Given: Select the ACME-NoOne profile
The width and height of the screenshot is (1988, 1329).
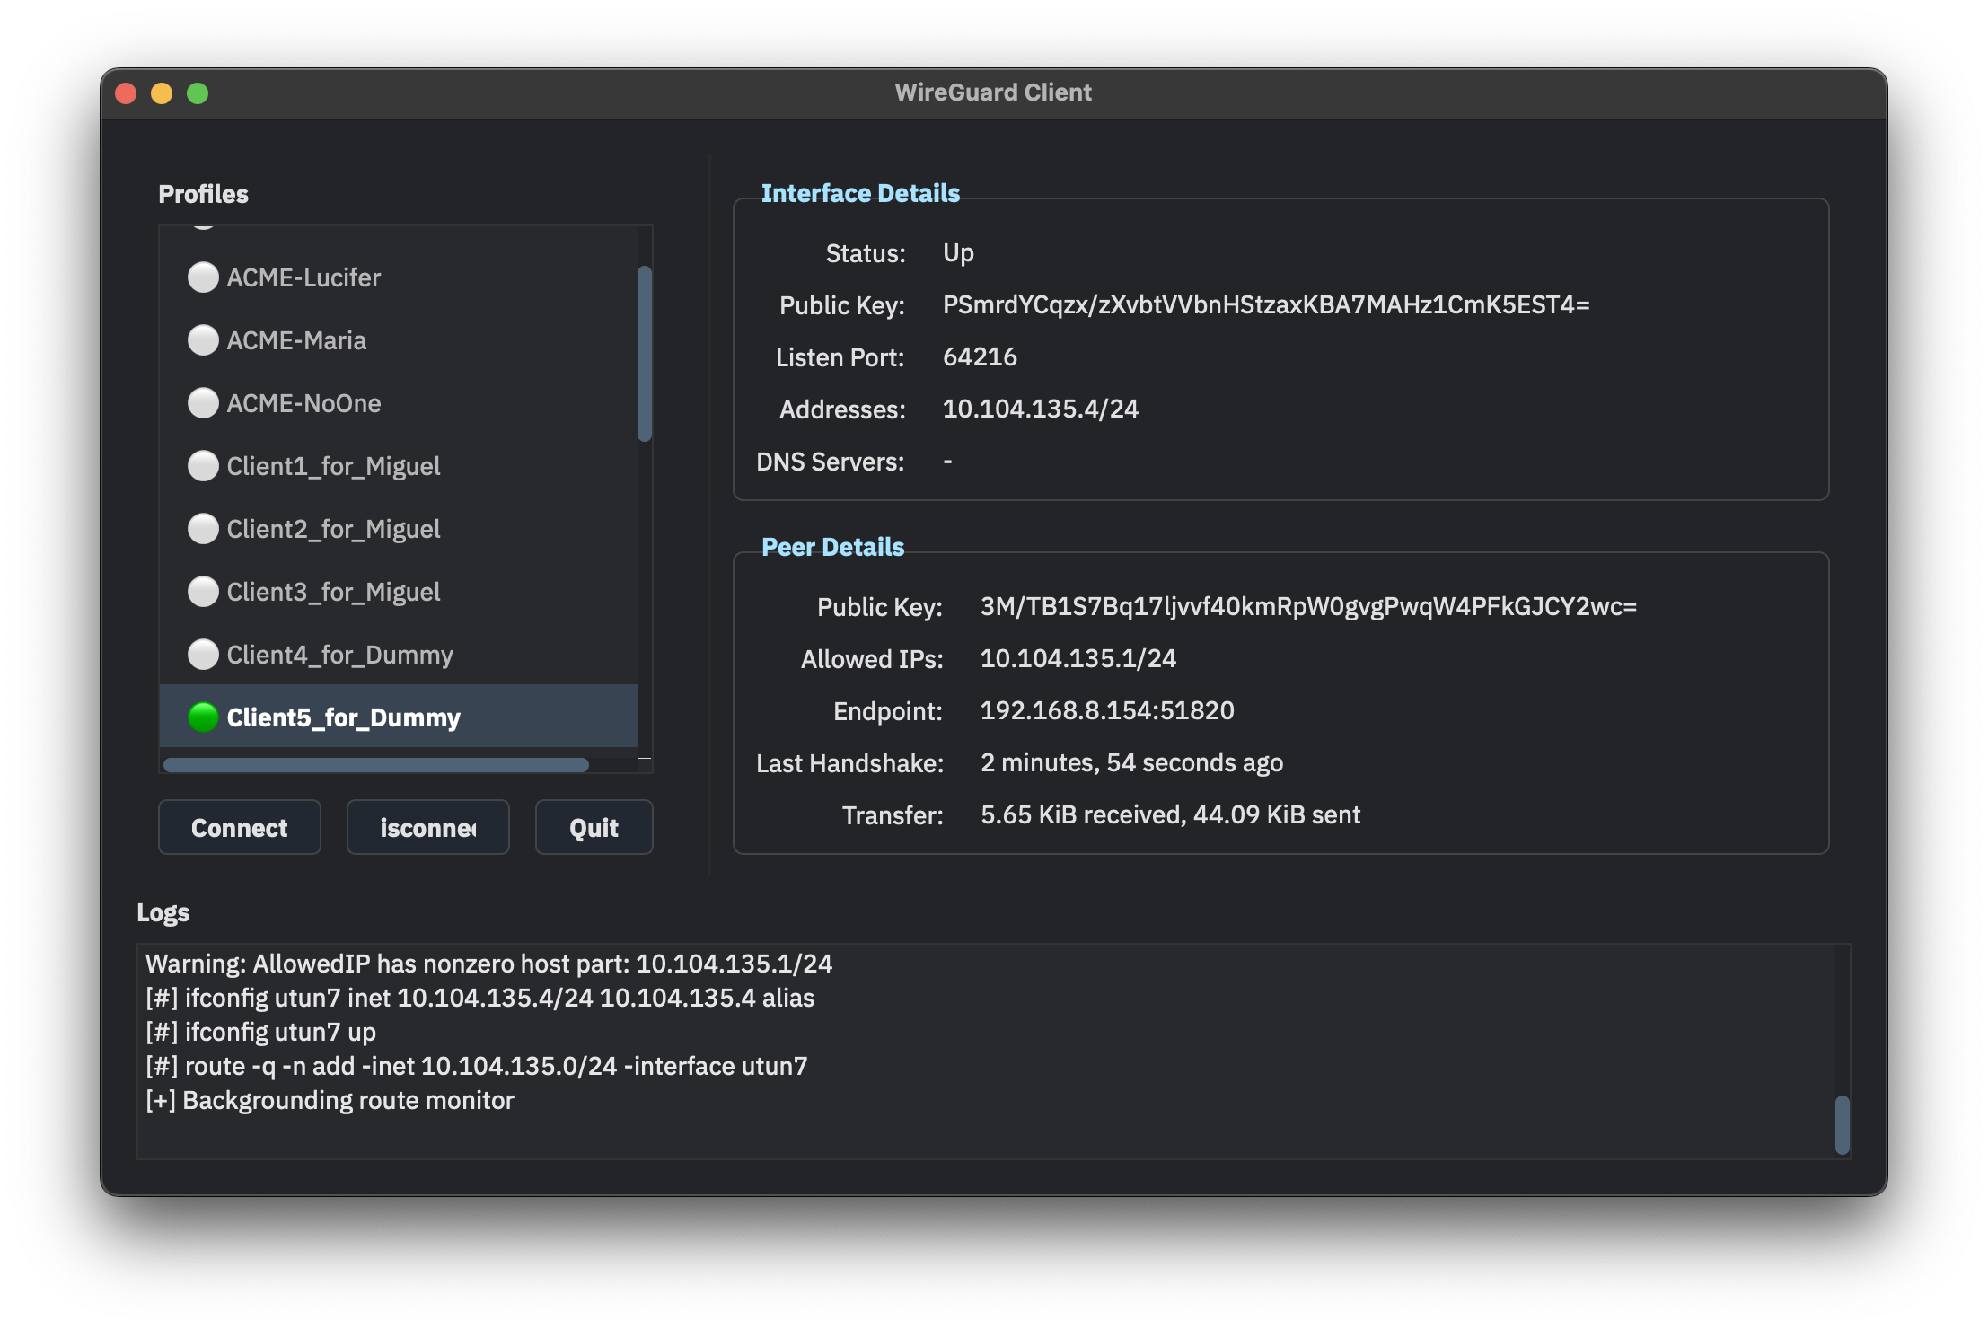Looking at the screenshot, I should click(x=398, y=403).
